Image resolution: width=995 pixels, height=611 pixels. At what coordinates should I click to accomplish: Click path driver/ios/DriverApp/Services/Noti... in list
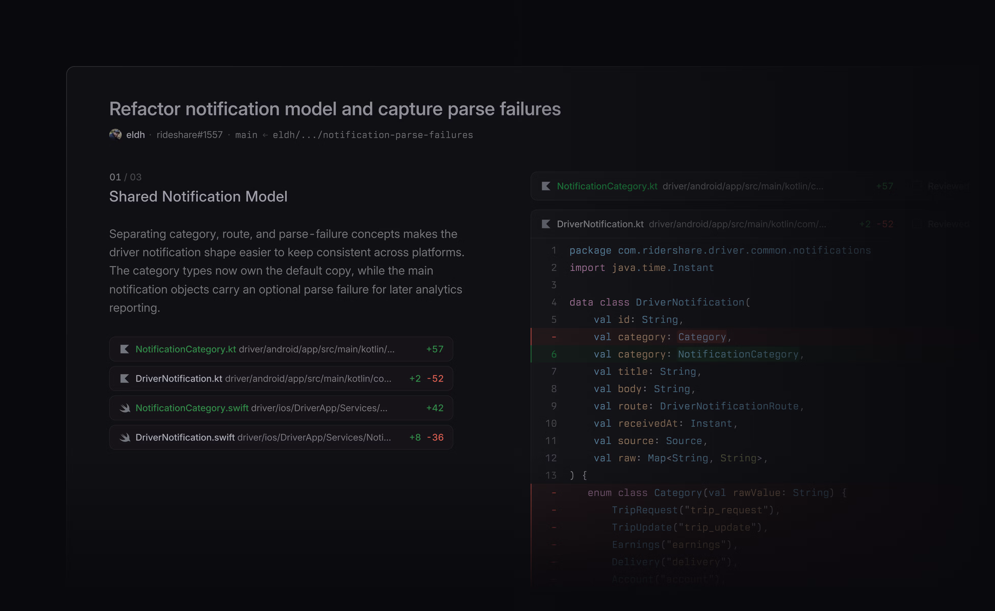[314, 438]
